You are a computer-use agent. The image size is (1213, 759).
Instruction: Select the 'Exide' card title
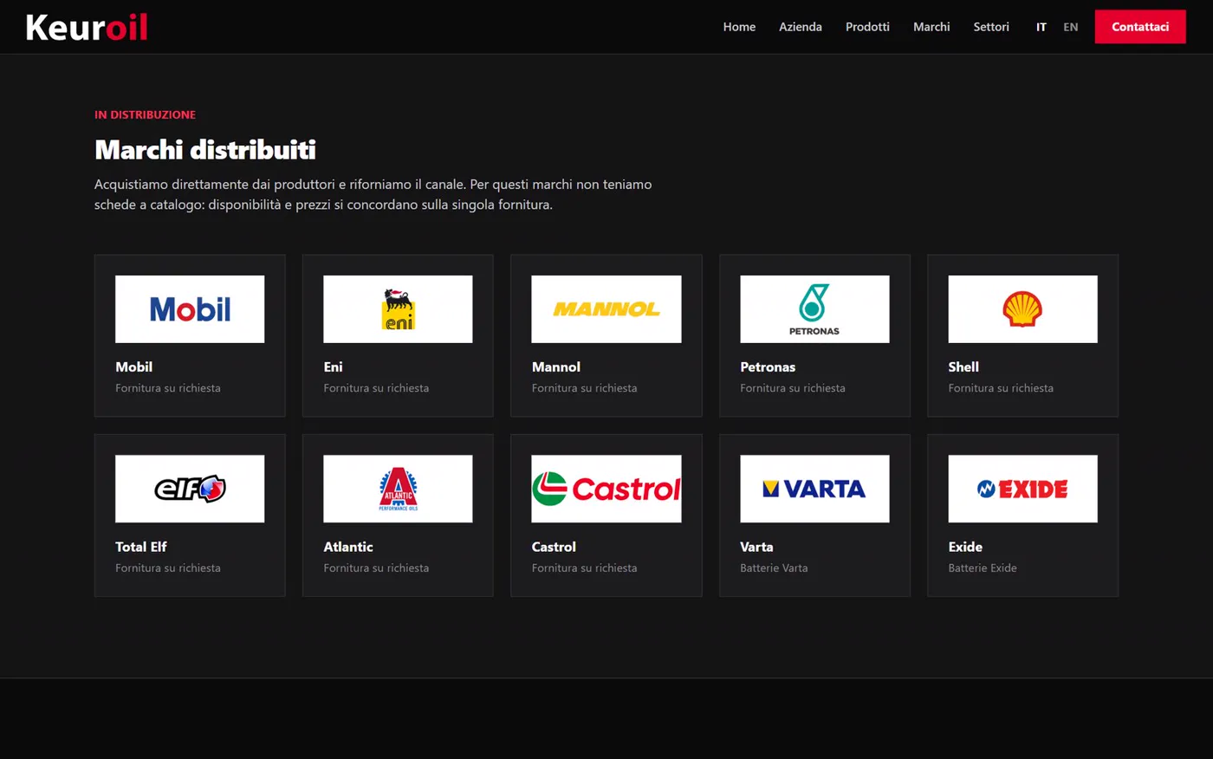(965, 547)
